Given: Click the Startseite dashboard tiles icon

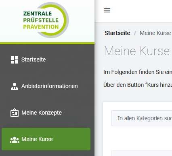Looking at the screenshot, I should click(15, 60).
